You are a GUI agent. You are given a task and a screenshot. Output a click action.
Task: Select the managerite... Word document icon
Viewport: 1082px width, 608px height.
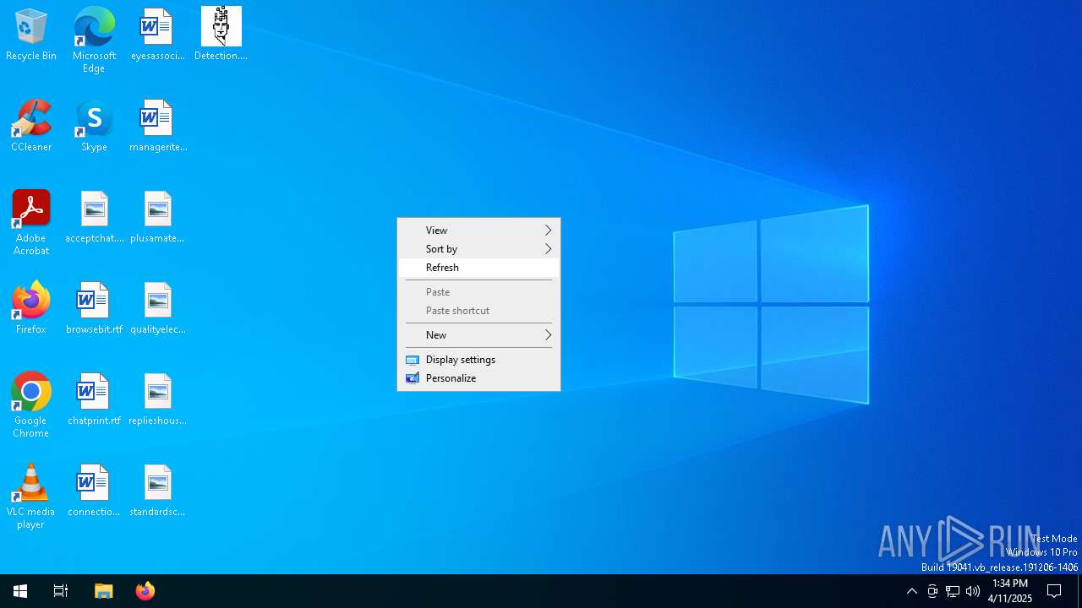click(x=157, y=127)
